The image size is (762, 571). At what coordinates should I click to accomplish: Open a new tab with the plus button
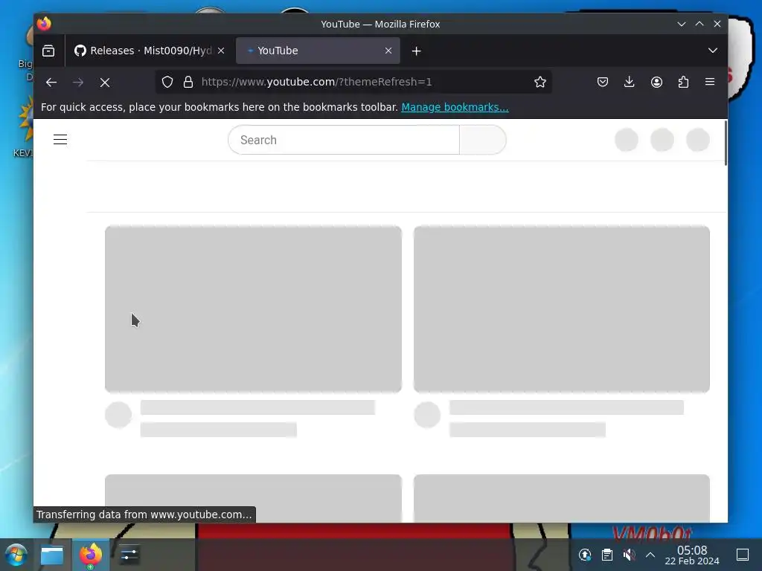[x=417, y=51]
